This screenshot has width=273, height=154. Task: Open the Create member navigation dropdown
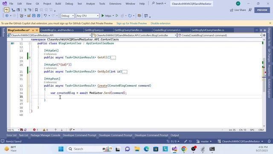click(x=220, y=35)
